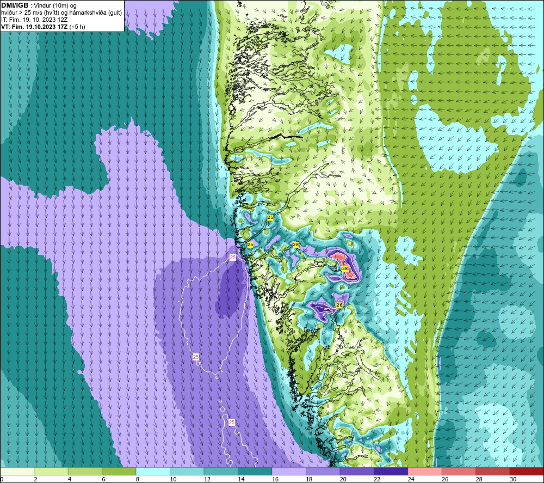
Task: Click the light cyan 8–10 legend swatch
Action: pos(153,471)
